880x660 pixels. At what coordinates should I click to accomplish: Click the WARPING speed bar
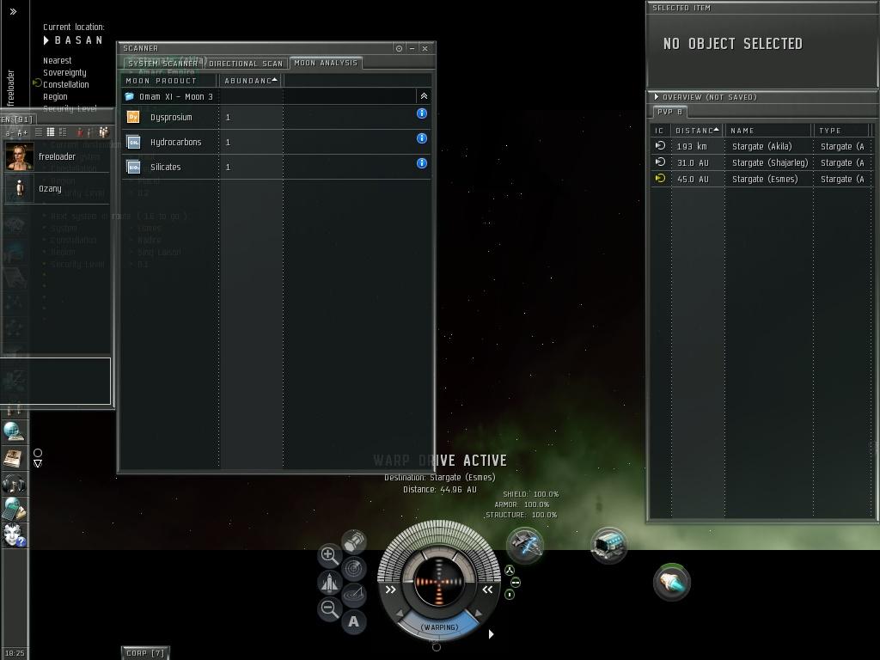(439, 626)
